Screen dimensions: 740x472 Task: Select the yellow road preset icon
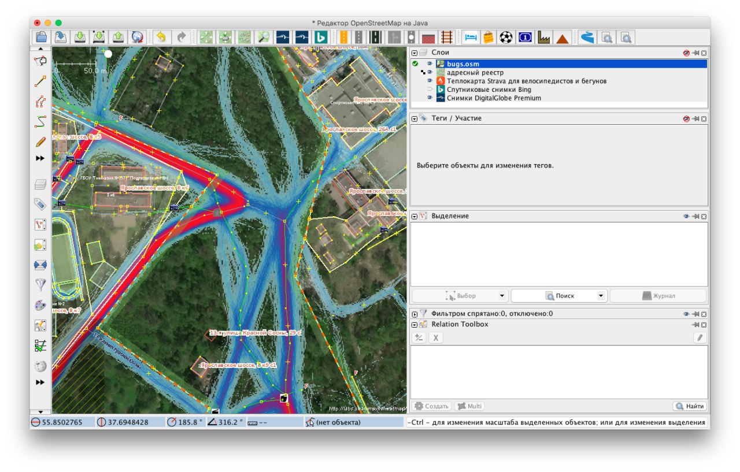[343, 38]
